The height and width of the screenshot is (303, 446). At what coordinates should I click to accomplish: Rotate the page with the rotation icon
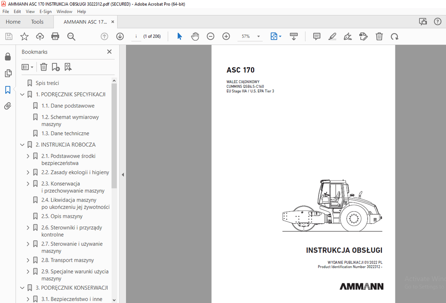[x=395, y=36]
